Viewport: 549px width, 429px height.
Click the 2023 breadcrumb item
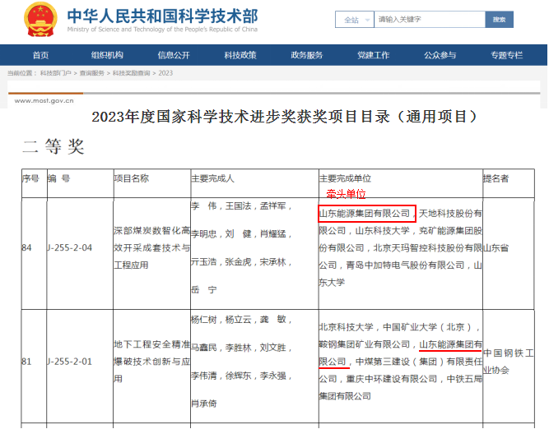click(x=165, y=73)
